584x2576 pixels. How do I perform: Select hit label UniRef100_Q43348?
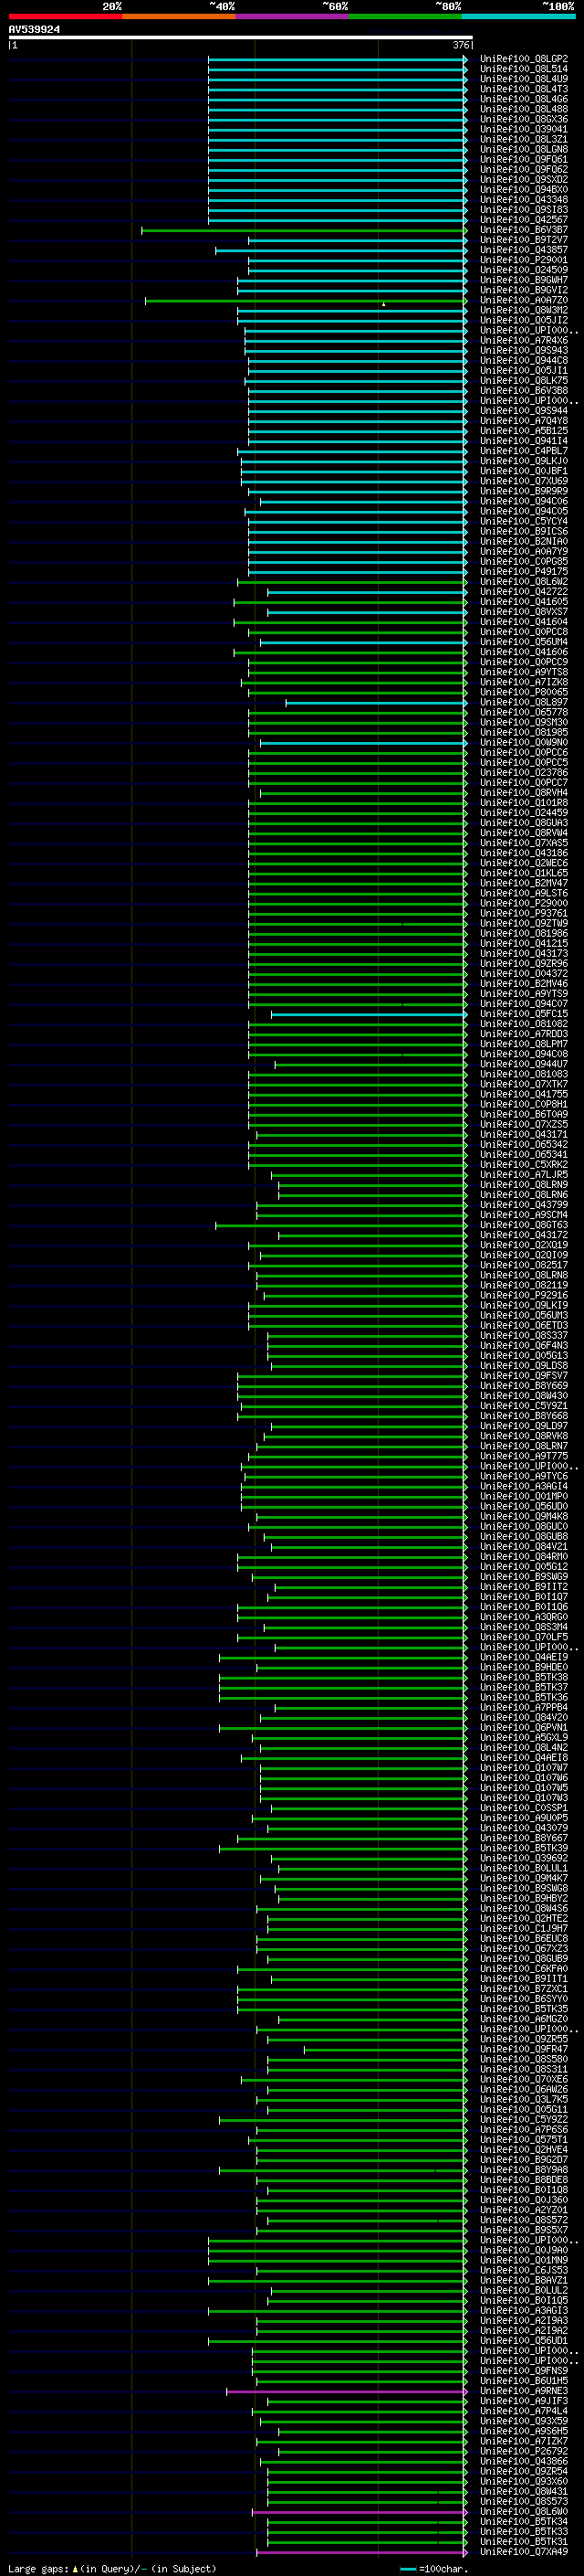point(523,199)
